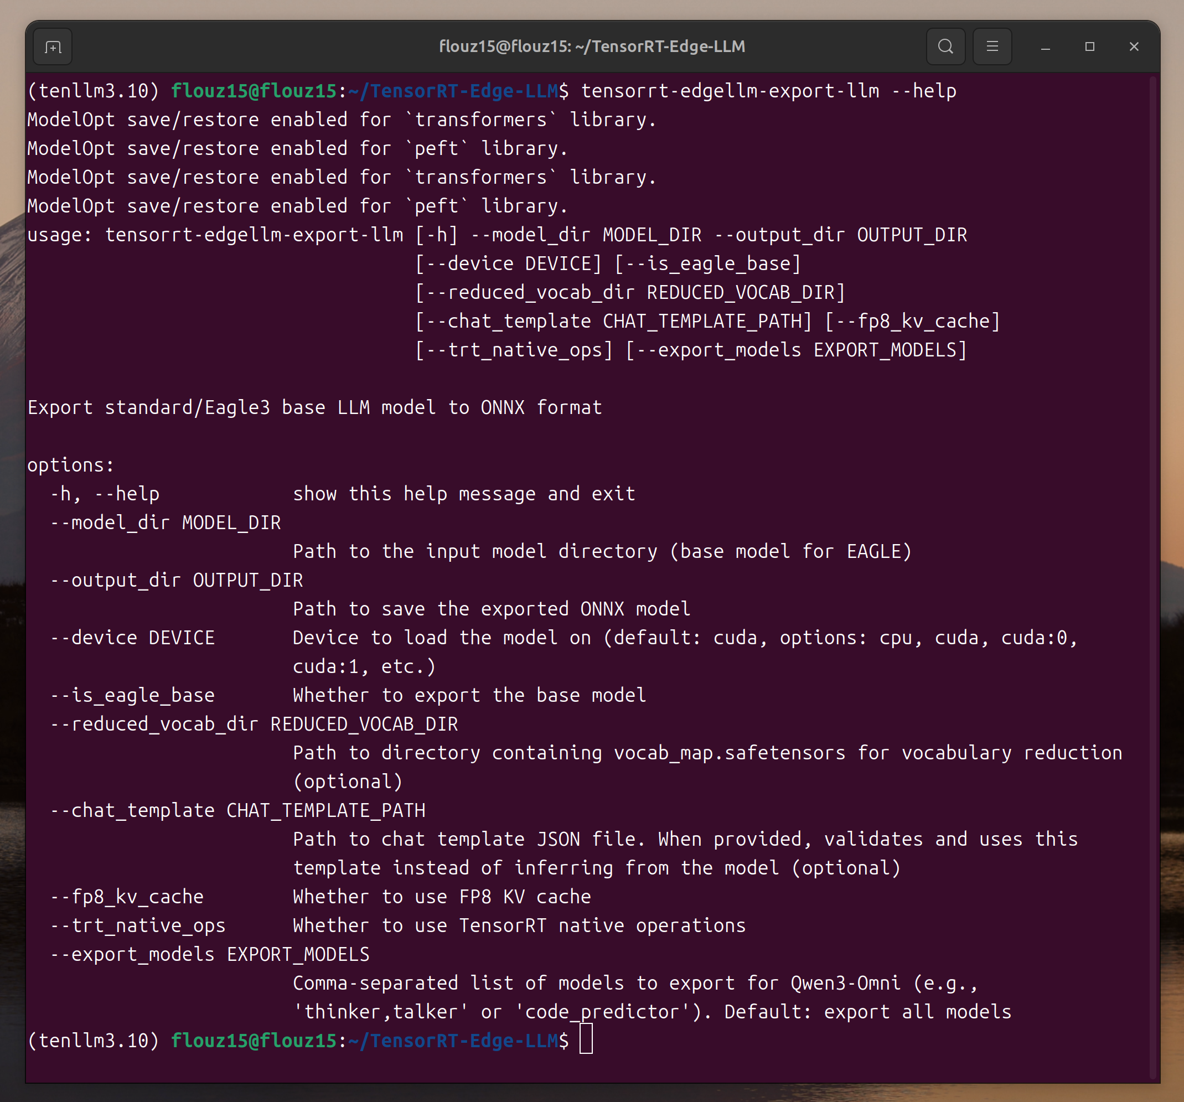1184x1102 pixels.
Task: Click "[--device DEVICE]" in the usage block
Action: [x=509, y=264]
